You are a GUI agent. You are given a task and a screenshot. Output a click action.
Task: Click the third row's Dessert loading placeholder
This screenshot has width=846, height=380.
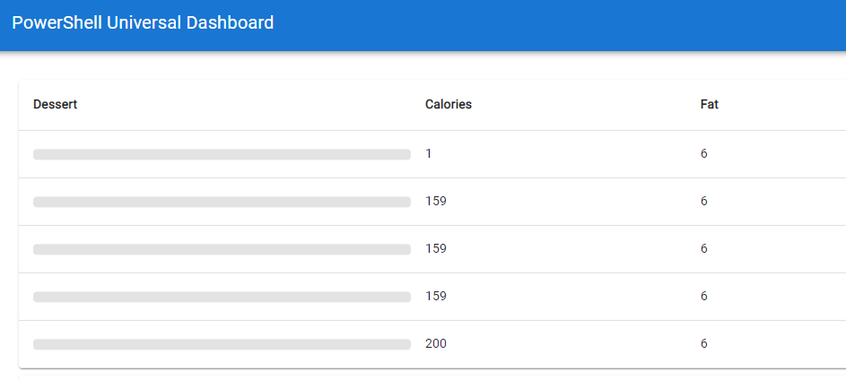[x=222, y=249]
